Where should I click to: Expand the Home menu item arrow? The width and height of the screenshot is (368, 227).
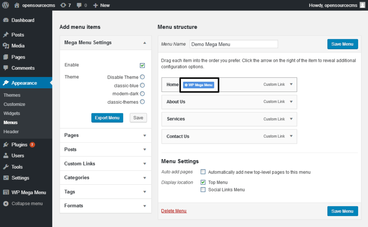pos(291,84)
